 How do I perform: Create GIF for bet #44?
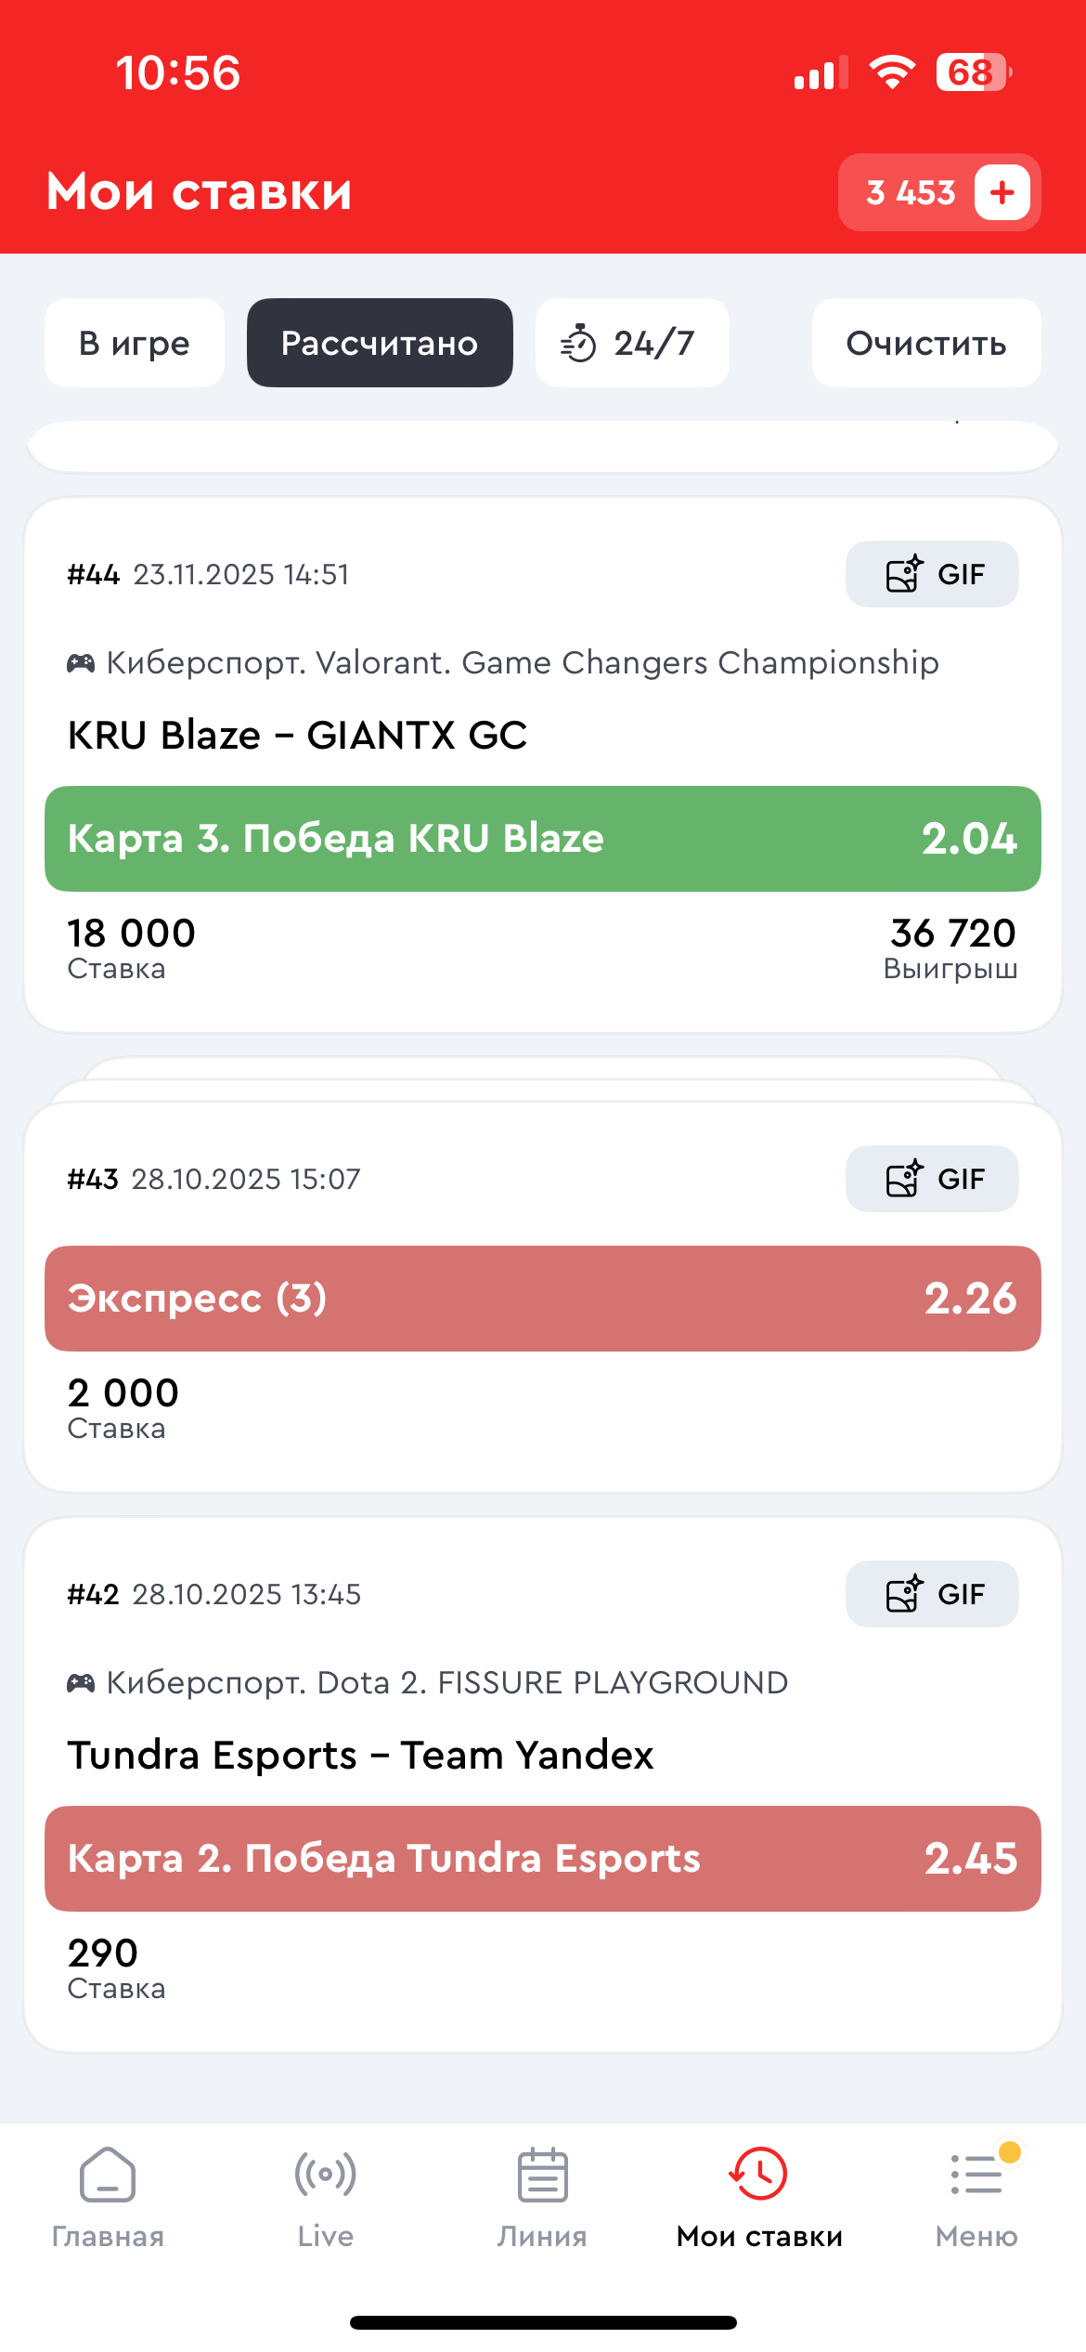[931, 574]
